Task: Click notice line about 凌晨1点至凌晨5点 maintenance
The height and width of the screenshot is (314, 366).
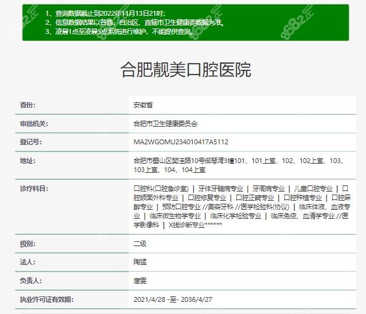Action: pos(120,32)
